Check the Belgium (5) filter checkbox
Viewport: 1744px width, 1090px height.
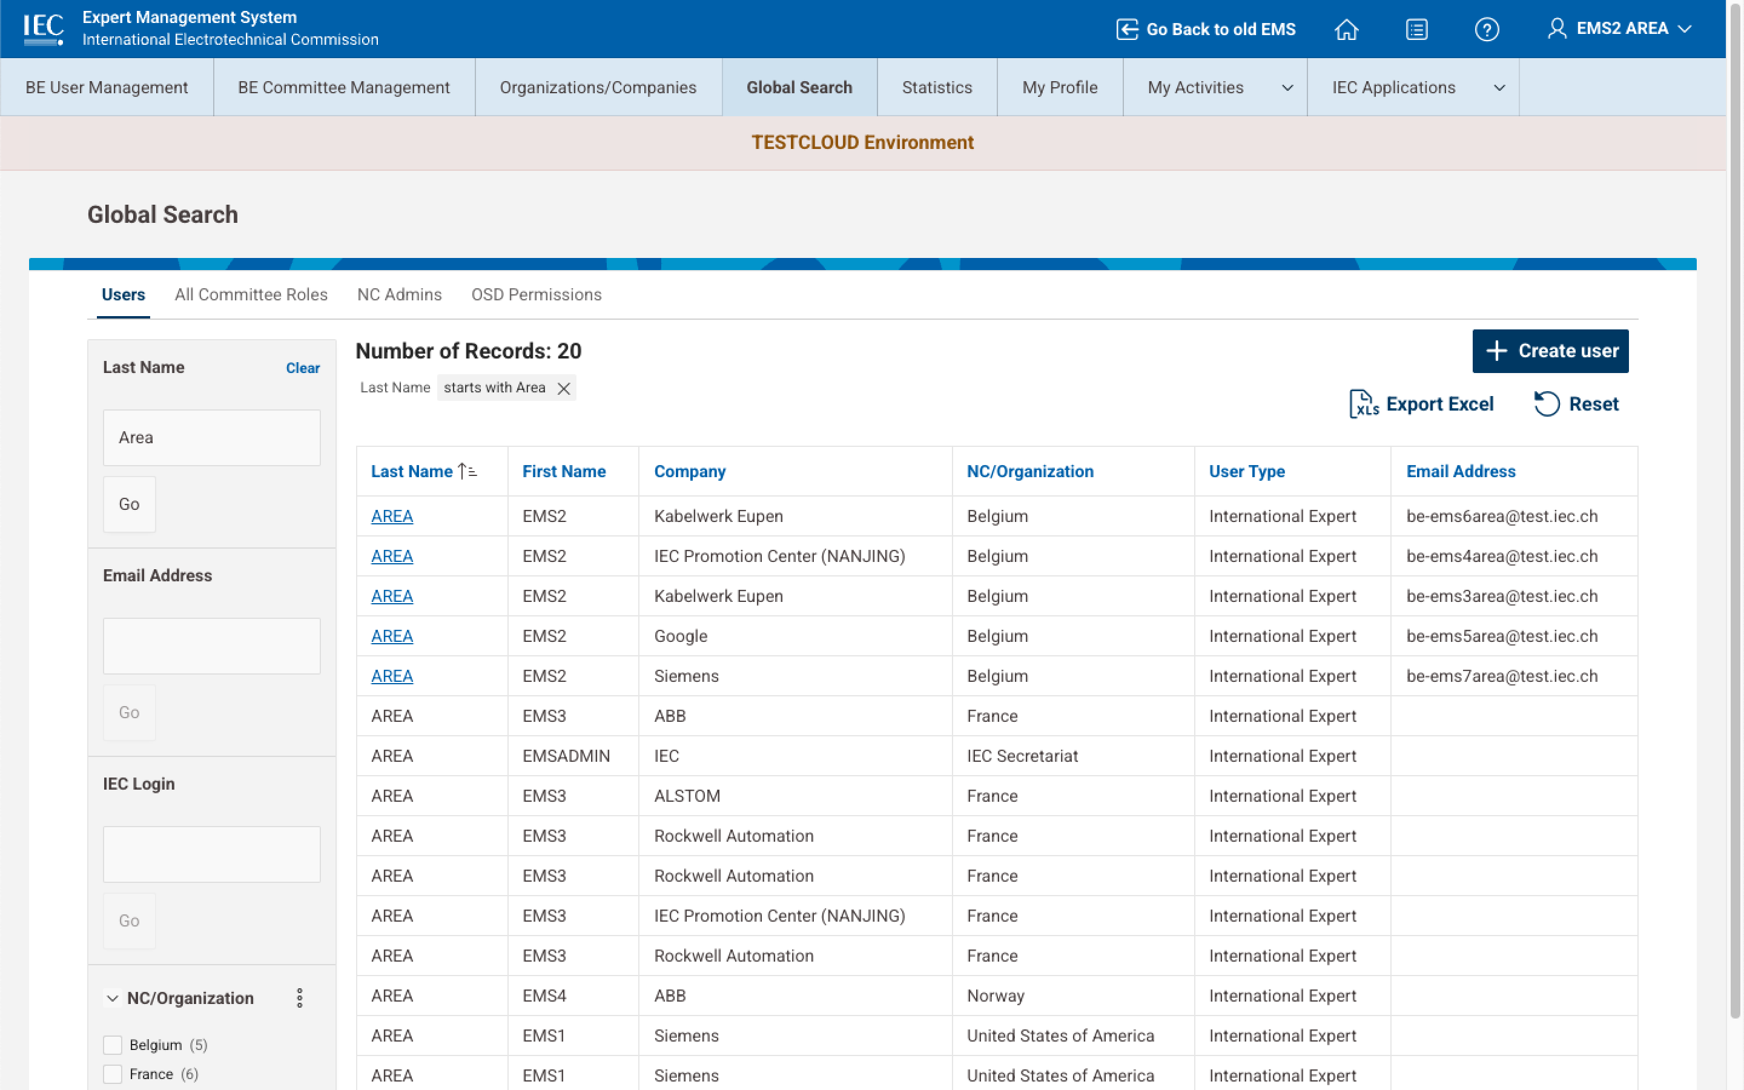coord(113,1044)
